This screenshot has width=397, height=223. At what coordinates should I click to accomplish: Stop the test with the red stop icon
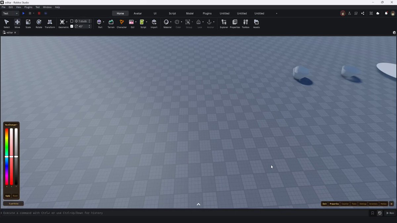39,13
